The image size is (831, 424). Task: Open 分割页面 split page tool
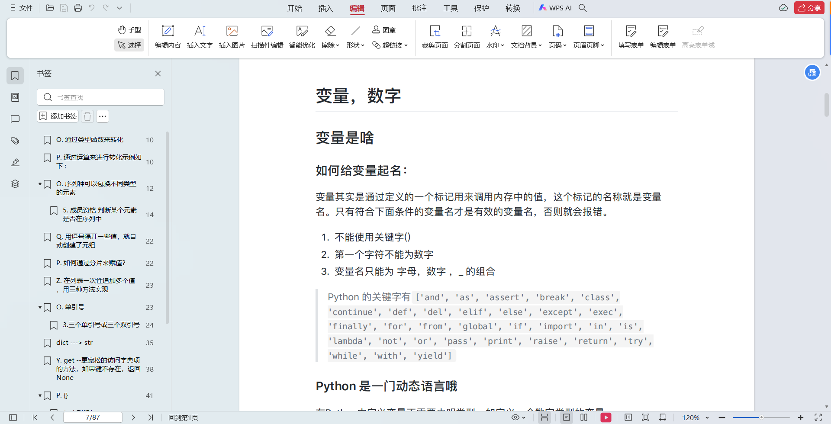click(467, 36)
